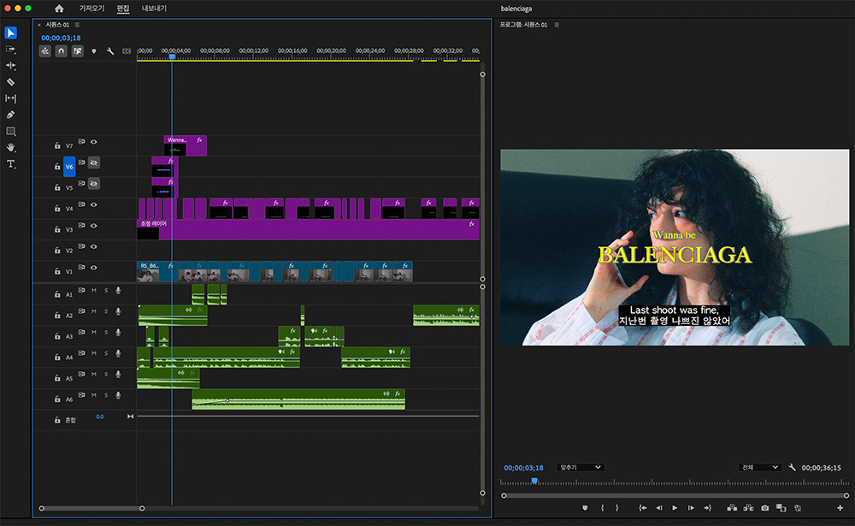This screenshot has height=526, width=855.
Task: Click the Home icon in top bar
Action: tap(59, 9)
